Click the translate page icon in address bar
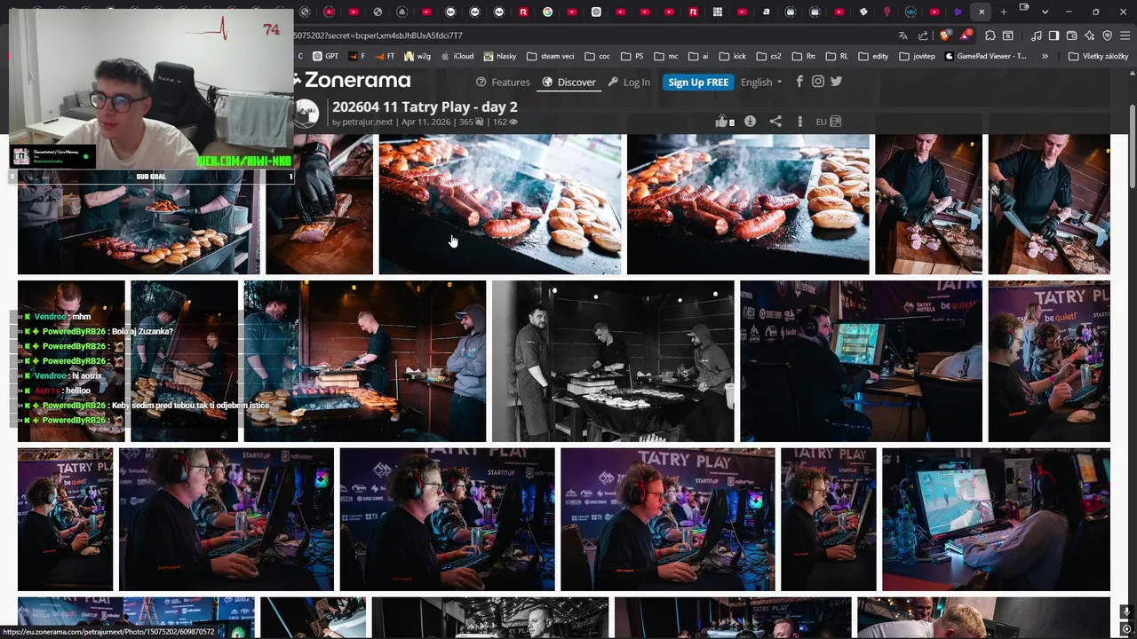Image resolution: width=1137 pixels, height=639 pixels. [x=902, y=35]
